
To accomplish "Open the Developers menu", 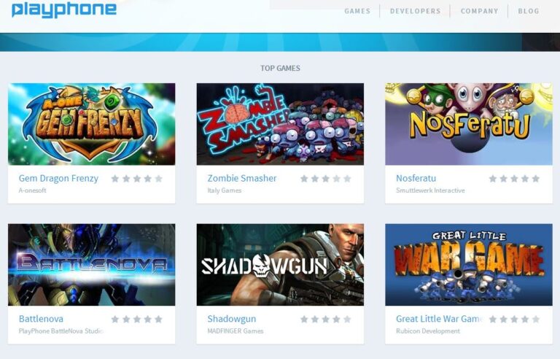I will click(415, 11).
